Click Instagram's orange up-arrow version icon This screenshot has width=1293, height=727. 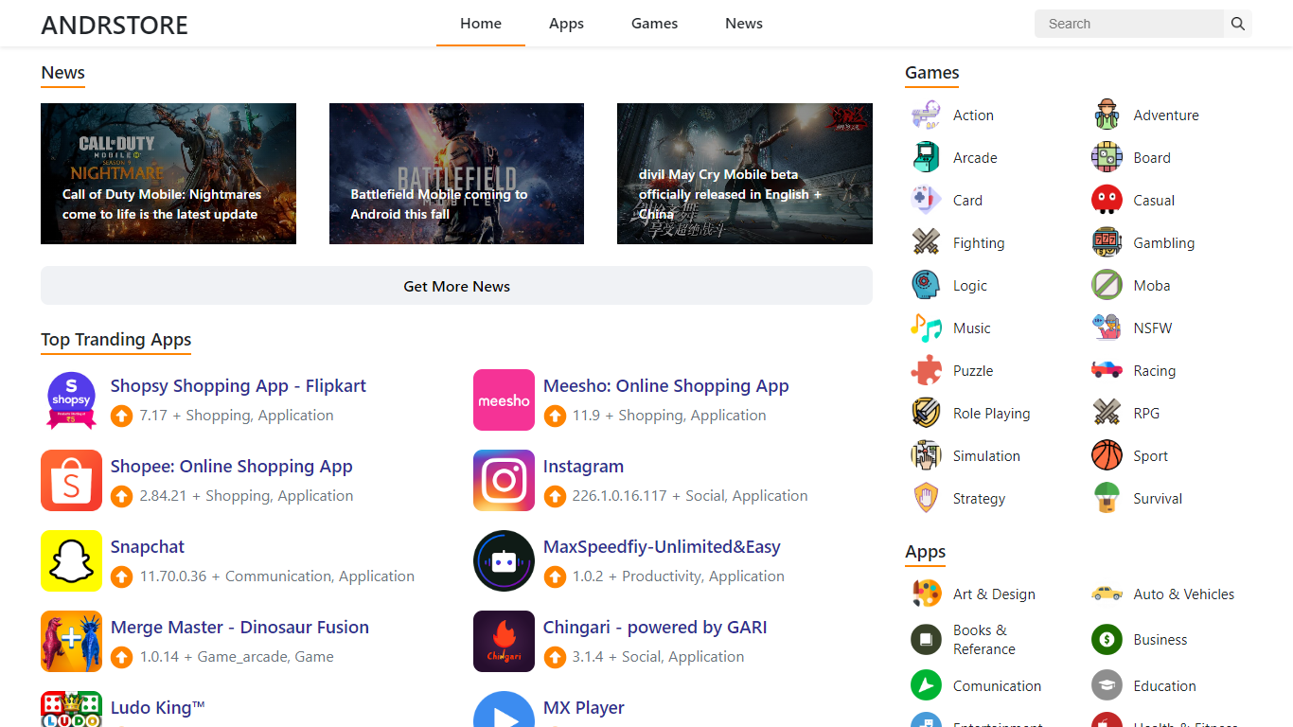pos(555,496)
